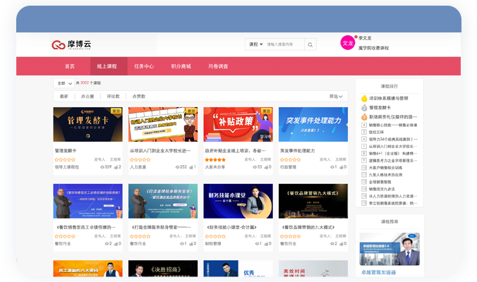Click the gold rank 1 flame icon

tap(364, 99)
